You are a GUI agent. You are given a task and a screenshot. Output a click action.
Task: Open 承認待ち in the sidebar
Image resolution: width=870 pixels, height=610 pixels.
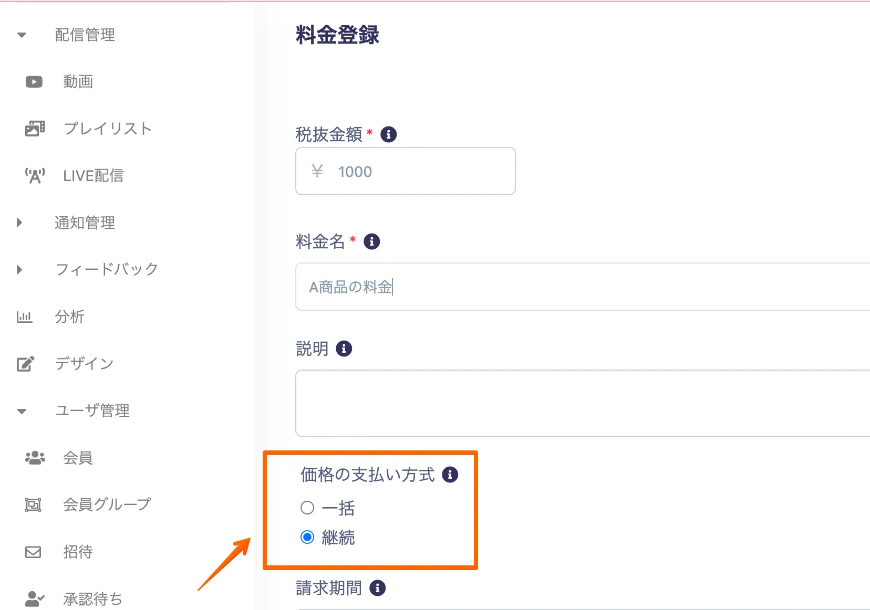[x=92, y=598]
